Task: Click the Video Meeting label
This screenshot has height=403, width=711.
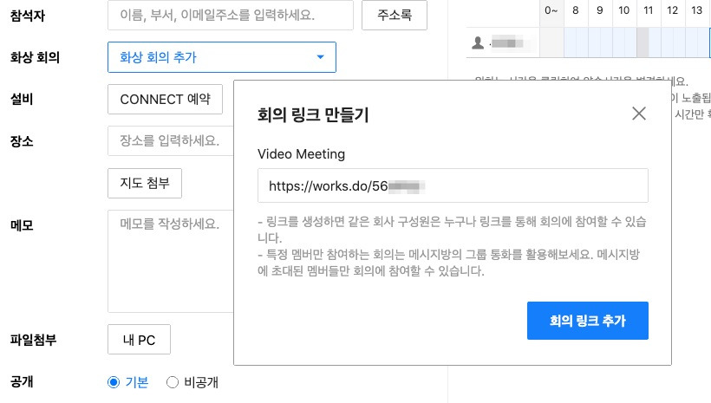Action: [301, 154]
